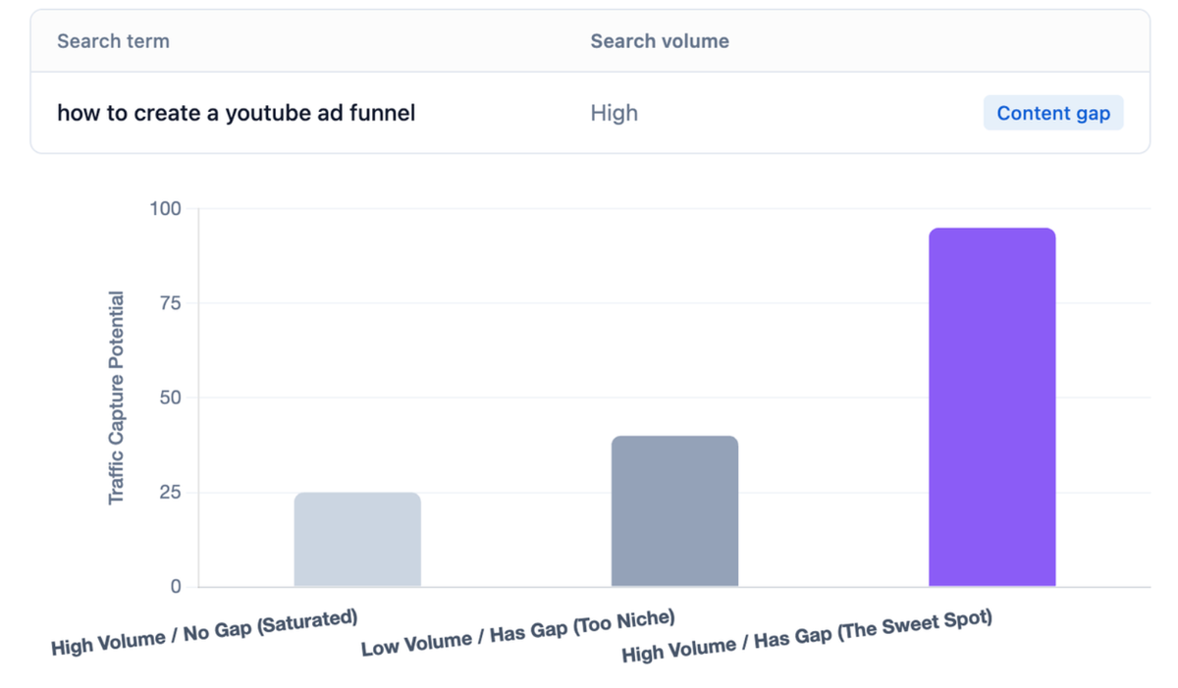Click the Search volume column header
The height and width of the screenshot is (688, 1178).
[660, 41]
